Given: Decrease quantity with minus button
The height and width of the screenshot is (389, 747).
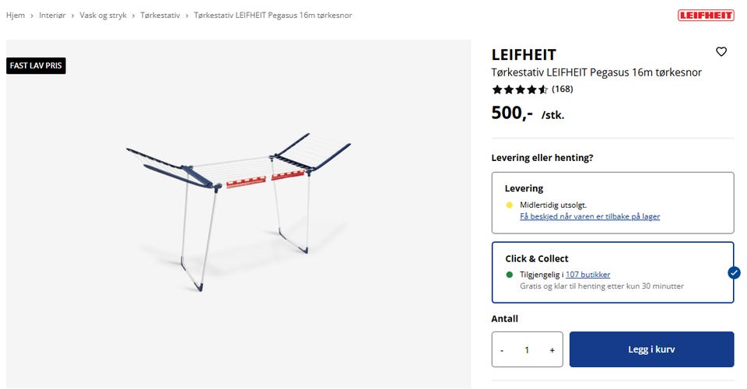Looking at the screenshot, I should [502, 350].
